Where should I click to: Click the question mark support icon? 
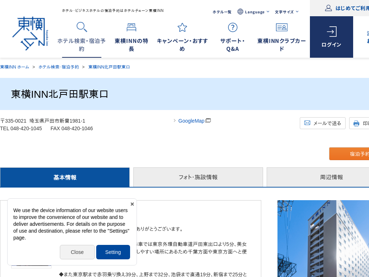click(232, 27)
